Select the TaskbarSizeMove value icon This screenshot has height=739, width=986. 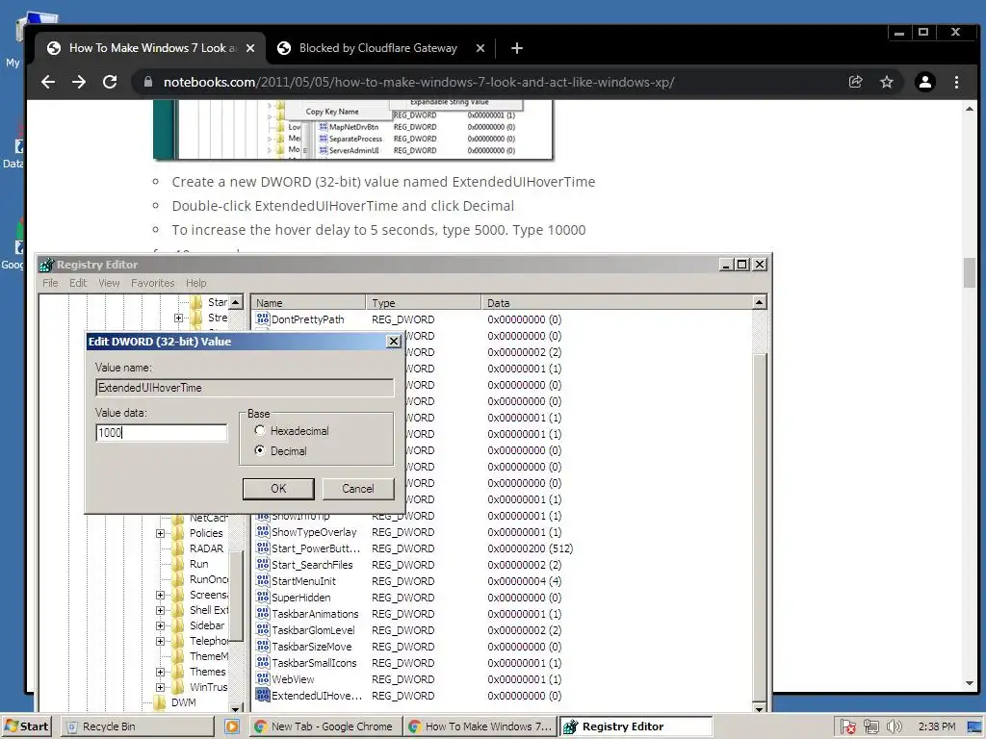(x=263, y=646)
